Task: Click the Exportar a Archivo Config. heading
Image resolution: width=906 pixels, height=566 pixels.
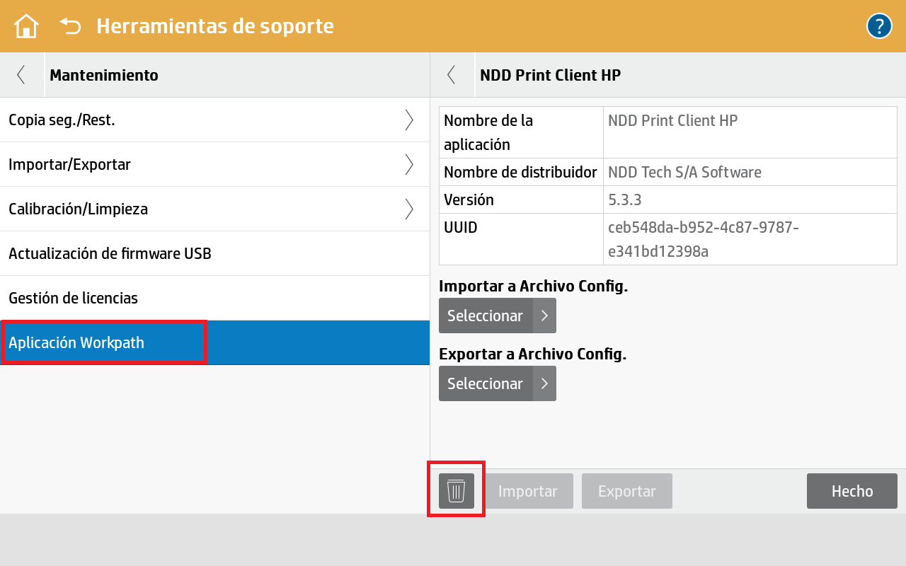Action: point(533,354)
